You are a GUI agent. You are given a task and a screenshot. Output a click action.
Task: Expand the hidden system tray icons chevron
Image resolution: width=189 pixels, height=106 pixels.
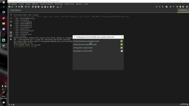(x=5, y=83)
